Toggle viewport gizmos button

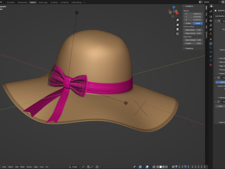coord(140,167)
